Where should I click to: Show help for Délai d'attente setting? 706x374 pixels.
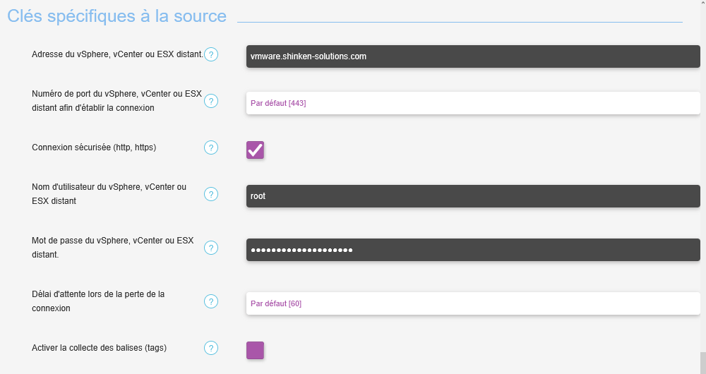click(211, 301)
